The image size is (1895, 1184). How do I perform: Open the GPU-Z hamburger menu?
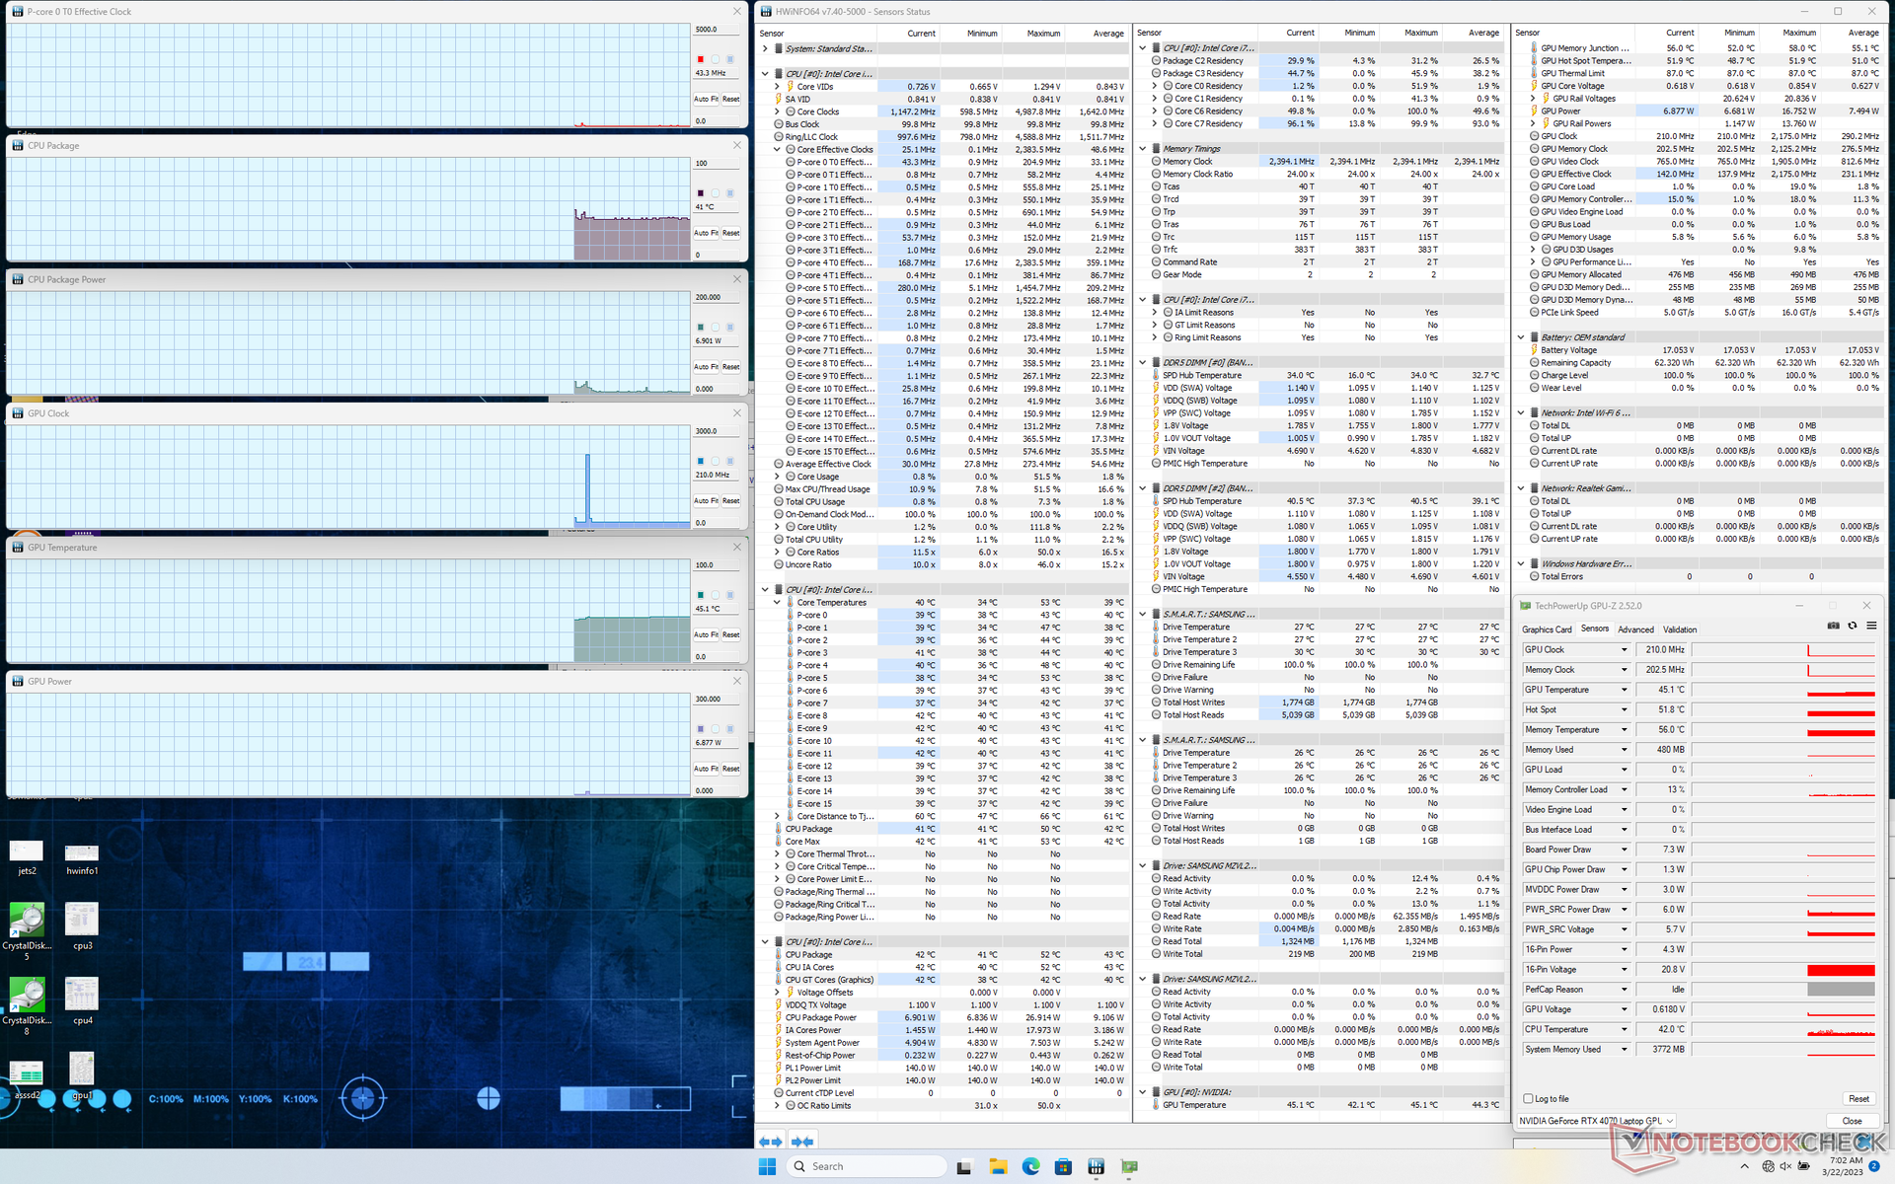[1871, 627]
